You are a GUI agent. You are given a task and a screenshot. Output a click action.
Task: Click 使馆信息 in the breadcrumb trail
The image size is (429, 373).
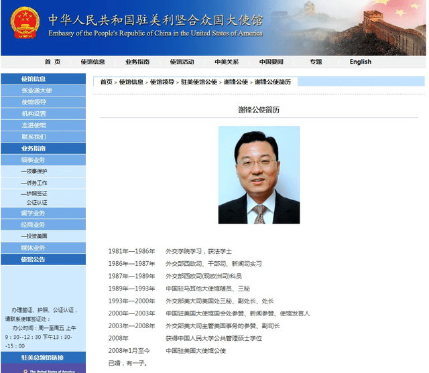131,82
